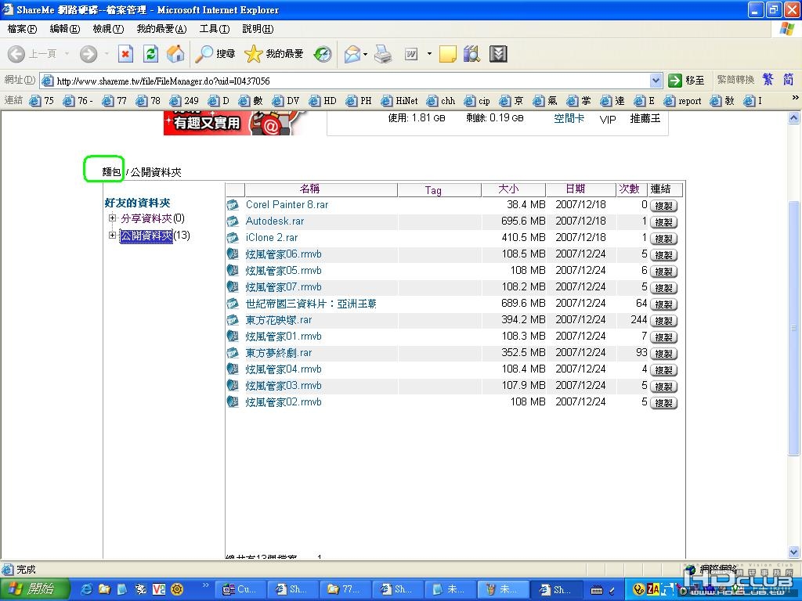Click file icon beside 東方花映塚.rar
Viewport: 802px width, 601px height.
233,320
